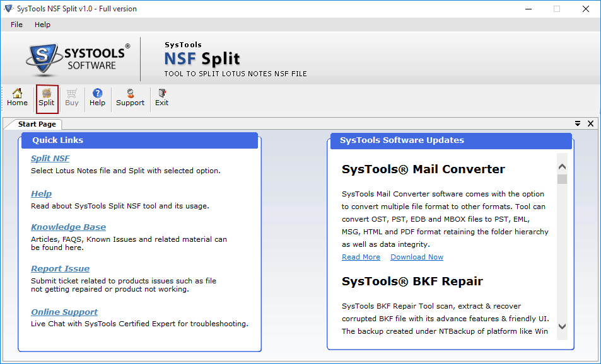
Task: Open the Start Page options arrow
Action: tap(578, 123)
